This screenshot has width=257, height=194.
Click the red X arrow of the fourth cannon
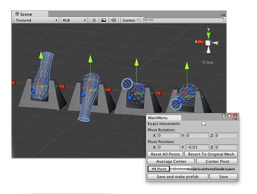pos(158,93)
